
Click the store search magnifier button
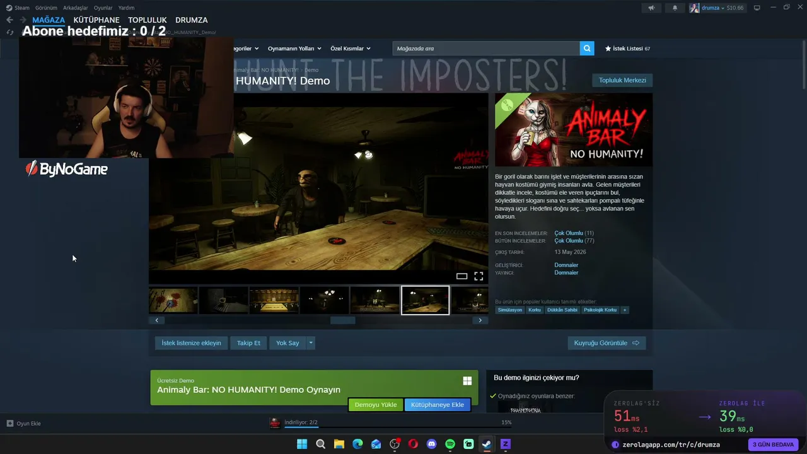[x=587, y=49]
